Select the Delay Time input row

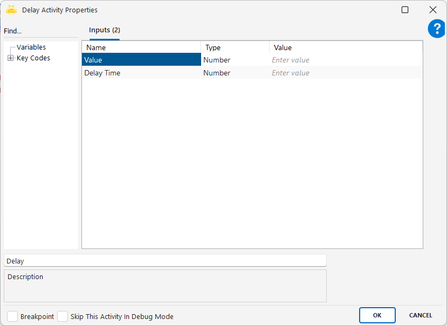click(141, 73)
